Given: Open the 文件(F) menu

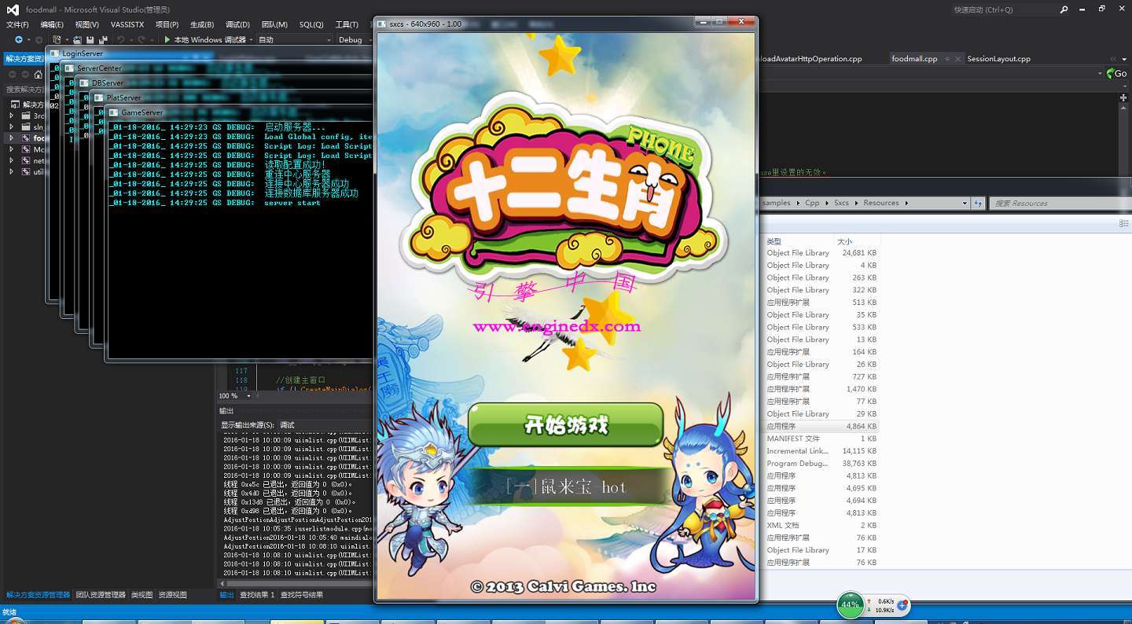Looking at the screenshot, I should [17, 24].
